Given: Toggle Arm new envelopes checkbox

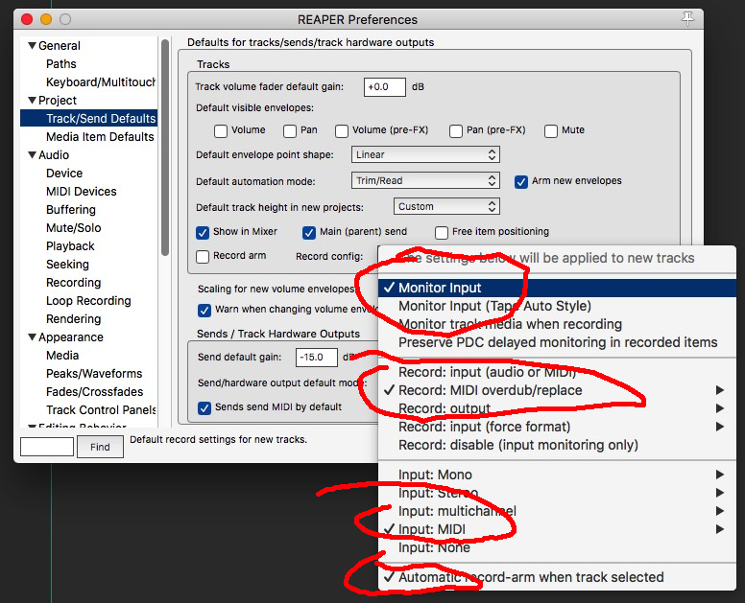Looking at the screenshot, I should coord(521,182).
